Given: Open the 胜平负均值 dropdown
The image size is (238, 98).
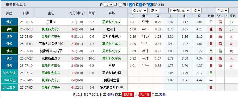Looking at the screenshot, I should click(179, 11).
